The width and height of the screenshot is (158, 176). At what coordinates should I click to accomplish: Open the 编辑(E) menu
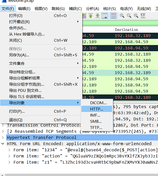click(24, 9)
